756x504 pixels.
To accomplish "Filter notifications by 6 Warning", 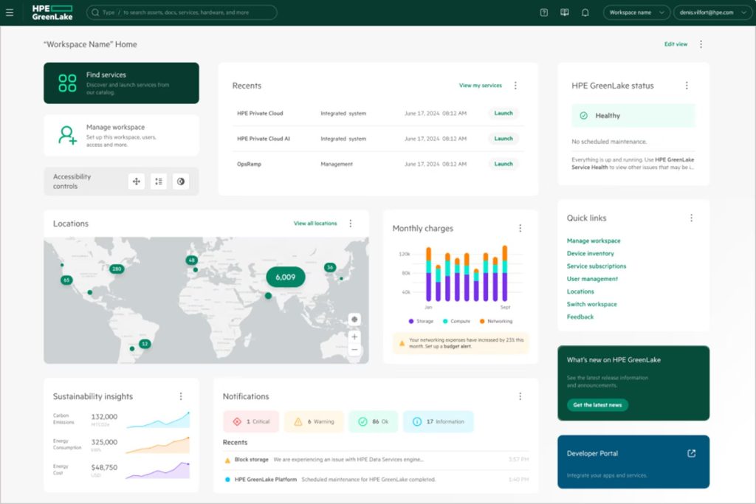I will click(314, 421).
